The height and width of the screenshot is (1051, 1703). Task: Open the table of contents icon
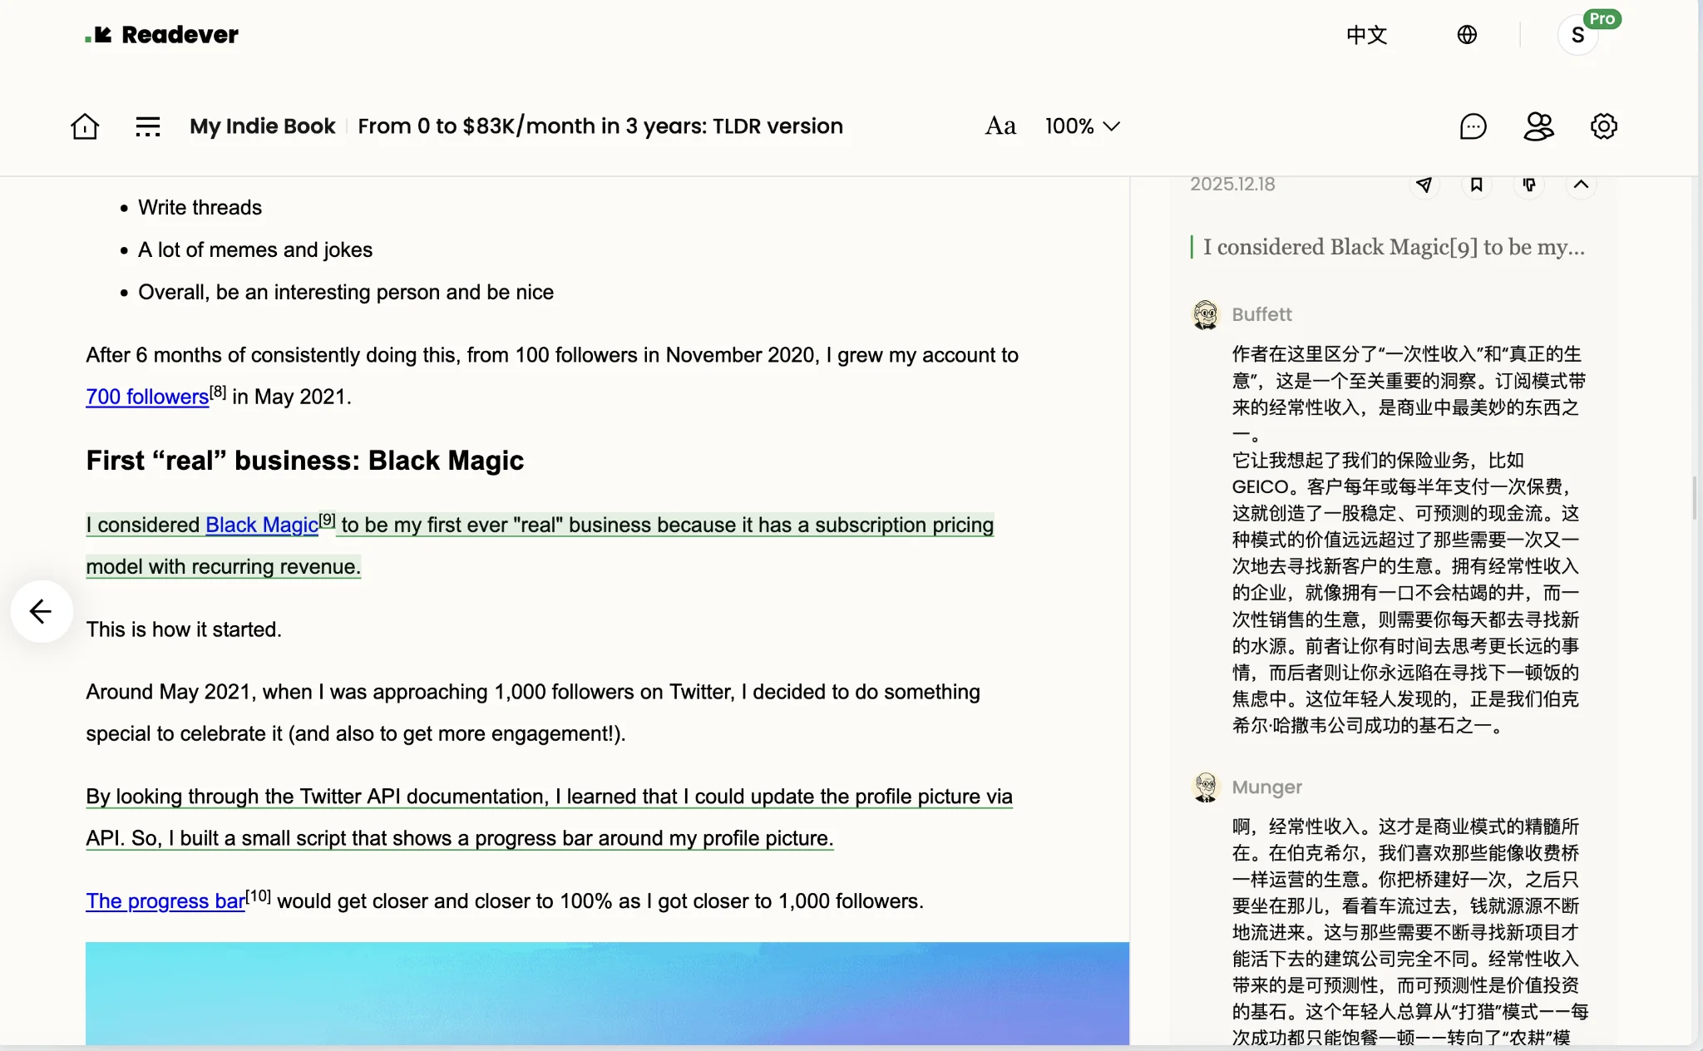[x=148, y=126]
